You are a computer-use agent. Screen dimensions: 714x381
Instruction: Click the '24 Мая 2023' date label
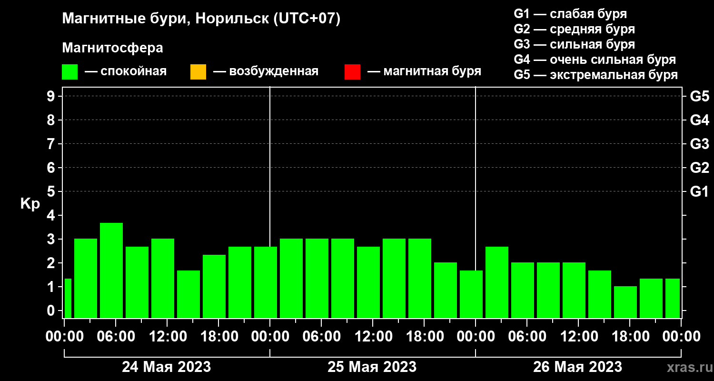coord(167,367)
